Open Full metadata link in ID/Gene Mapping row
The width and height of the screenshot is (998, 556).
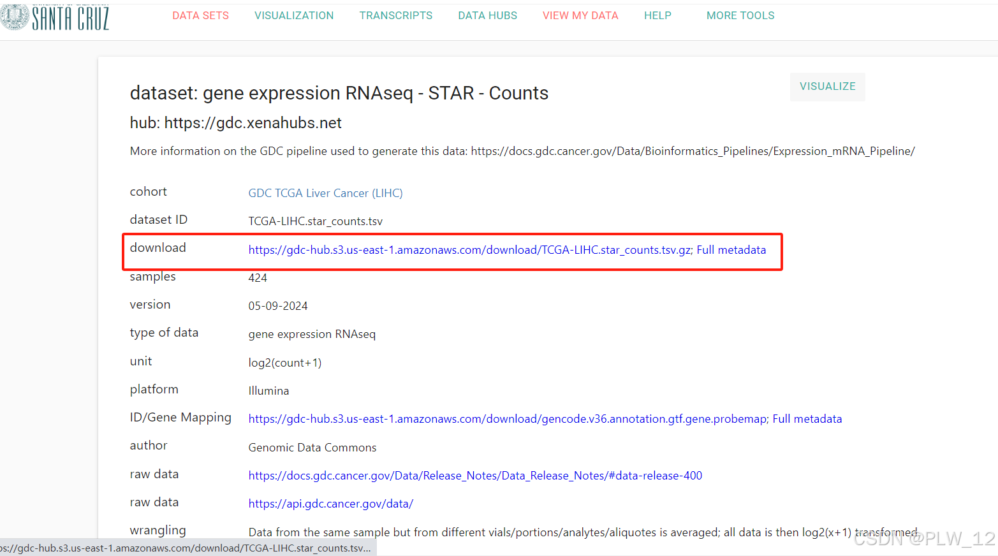(x=807, y=419)
